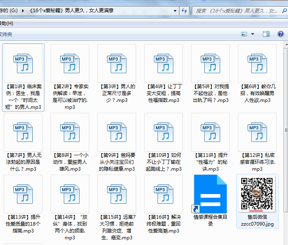
Task: Select the 【第8讲】一个小动作 MP3 file icon
Action: pyautogui.click(x=70, y=132)
